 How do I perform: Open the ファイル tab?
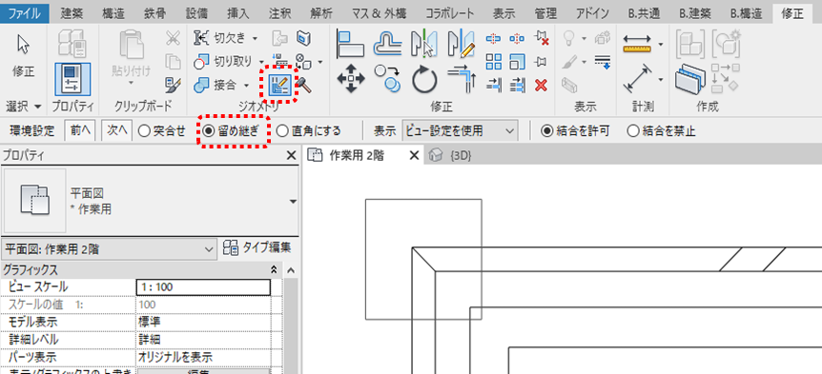coord(25,13)
